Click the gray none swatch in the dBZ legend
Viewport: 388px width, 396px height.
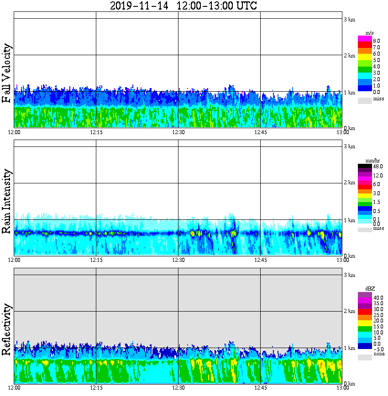[x=365, y=357]
